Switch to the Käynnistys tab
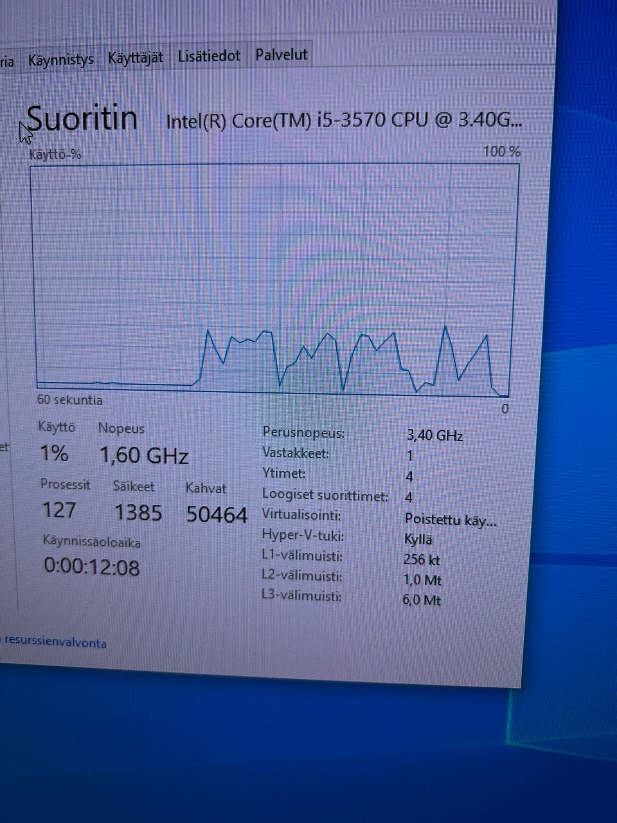Viewport: 617px width, 823px height. click(x=61, y=60)
